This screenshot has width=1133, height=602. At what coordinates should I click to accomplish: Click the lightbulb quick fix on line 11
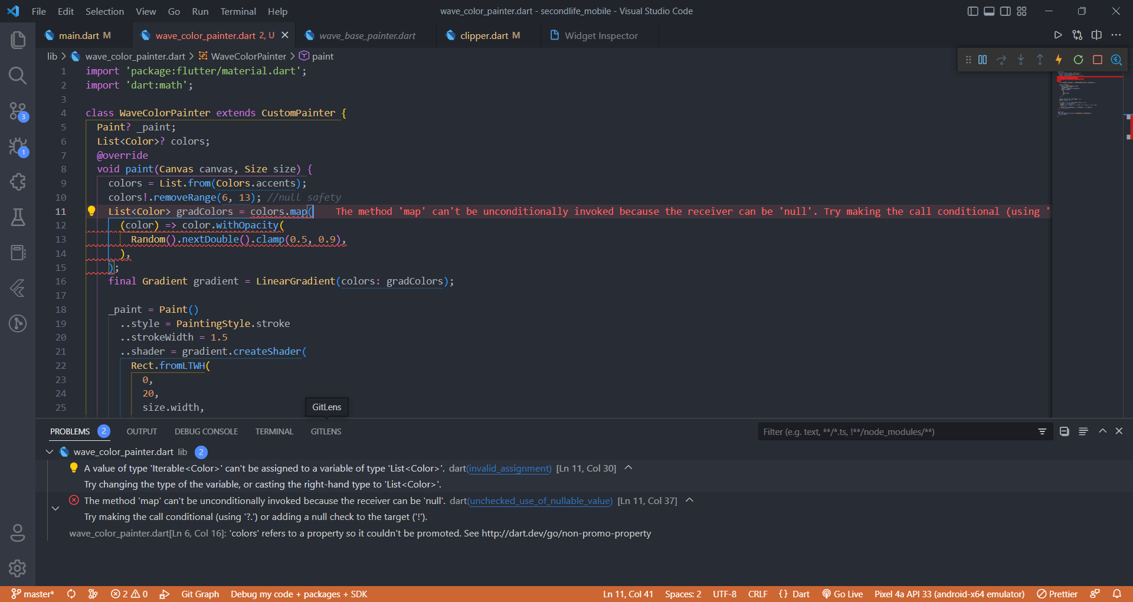click(x=91, y=211)
